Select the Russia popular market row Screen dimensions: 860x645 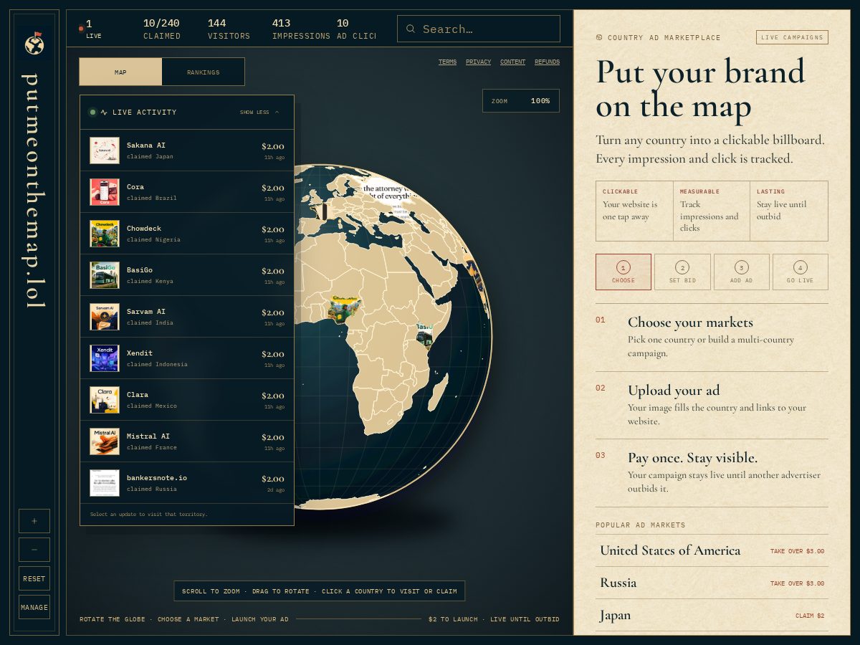coord(712,583)
